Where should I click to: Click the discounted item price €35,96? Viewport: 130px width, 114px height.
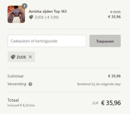click(x=114, y=17)
